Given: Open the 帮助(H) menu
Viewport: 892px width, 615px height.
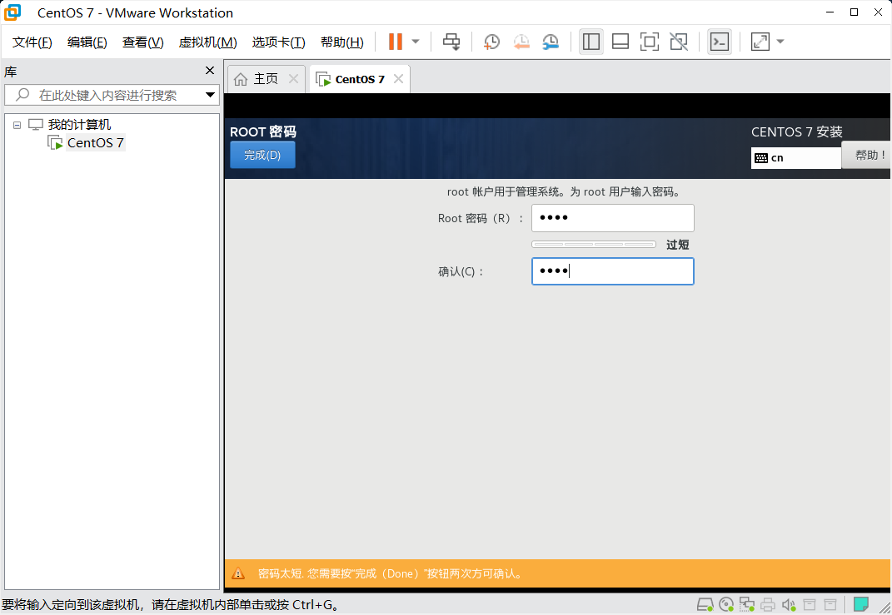Looking at the screenshot, I should [342, 42].
